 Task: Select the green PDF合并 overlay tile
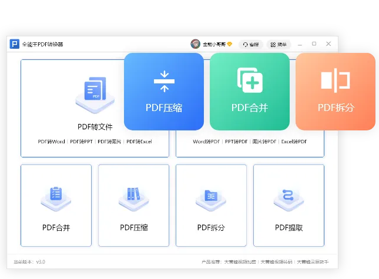pos(250,92)
